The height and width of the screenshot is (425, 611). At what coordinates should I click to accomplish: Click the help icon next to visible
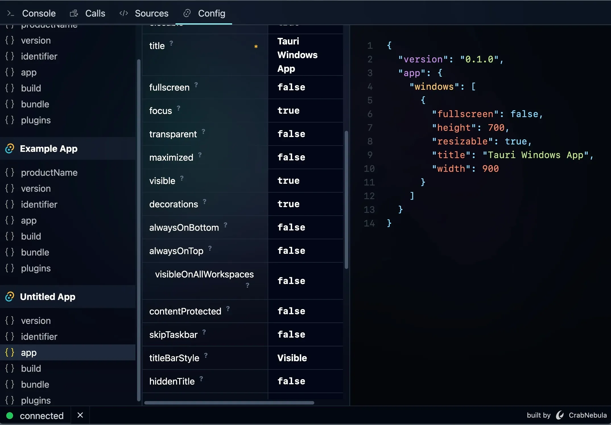[182, 178]
